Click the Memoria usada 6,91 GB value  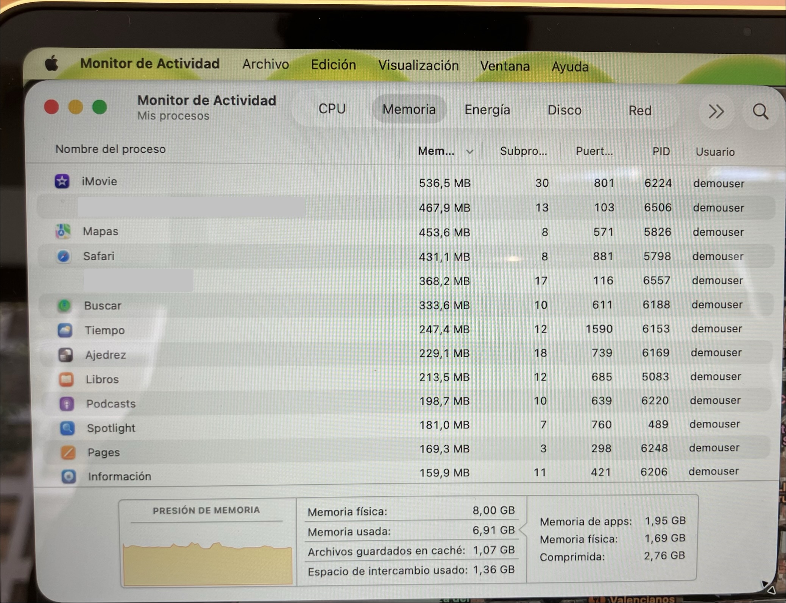click(494, 530)
